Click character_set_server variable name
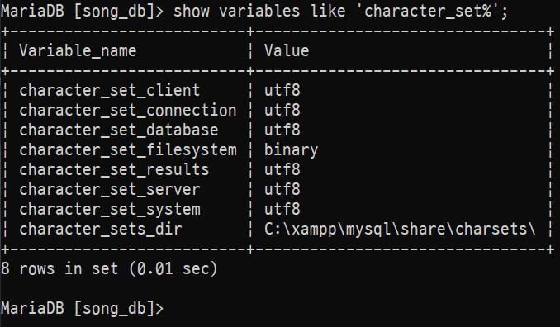 pos(110,190)
